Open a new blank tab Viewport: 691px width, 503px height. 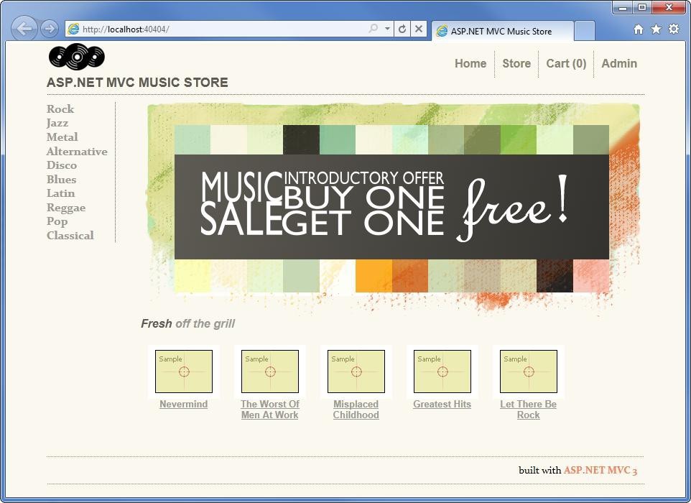click(585, 31)
